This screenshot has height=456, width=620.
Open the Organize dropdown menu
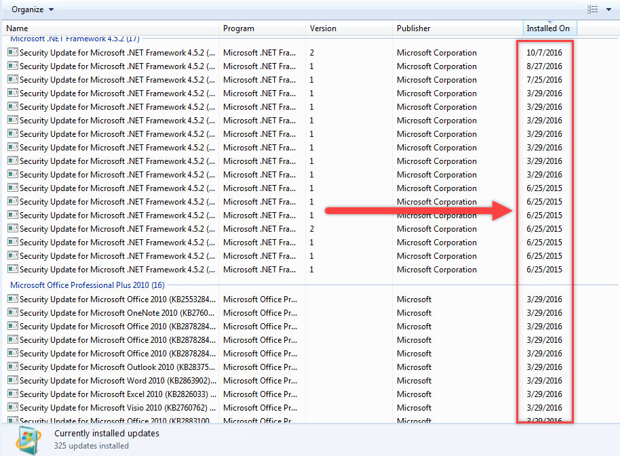click(x=33, y=9)
